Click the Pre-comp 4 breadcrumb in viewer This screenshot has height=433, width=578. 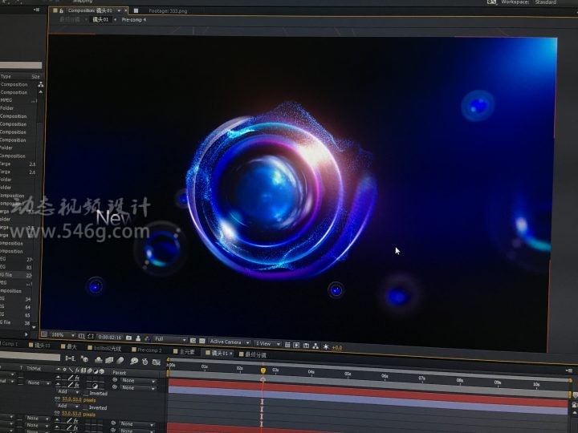[x=133, y=19]
